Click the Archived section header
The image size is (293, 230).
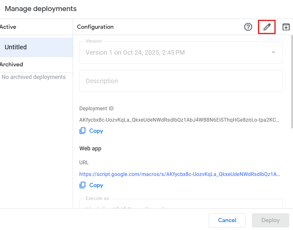coord(11,64)
